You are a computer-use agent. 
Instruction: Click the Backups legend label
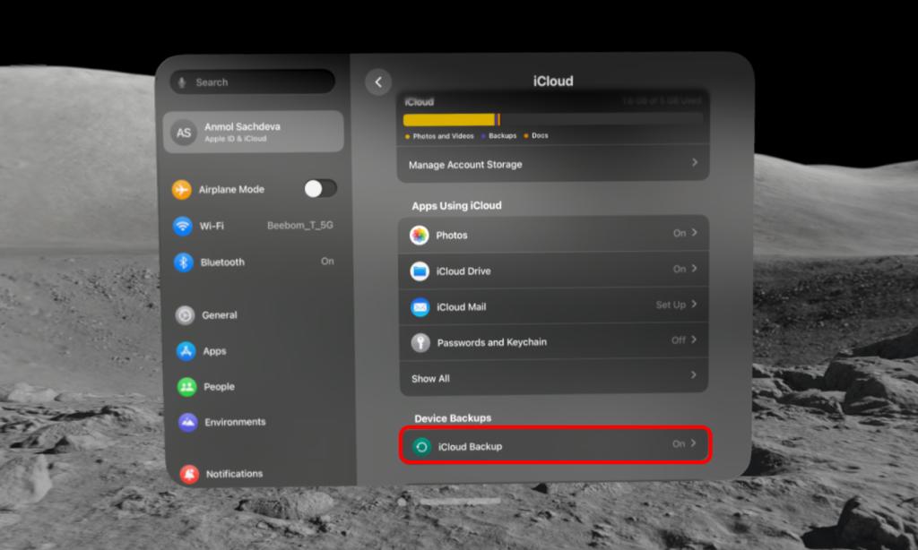(x=502, y=136)
